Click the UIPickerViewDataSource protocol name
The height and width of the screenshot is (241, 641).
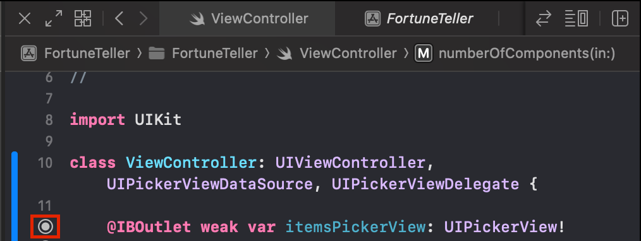pyautogui.click(x=210, y=185)
